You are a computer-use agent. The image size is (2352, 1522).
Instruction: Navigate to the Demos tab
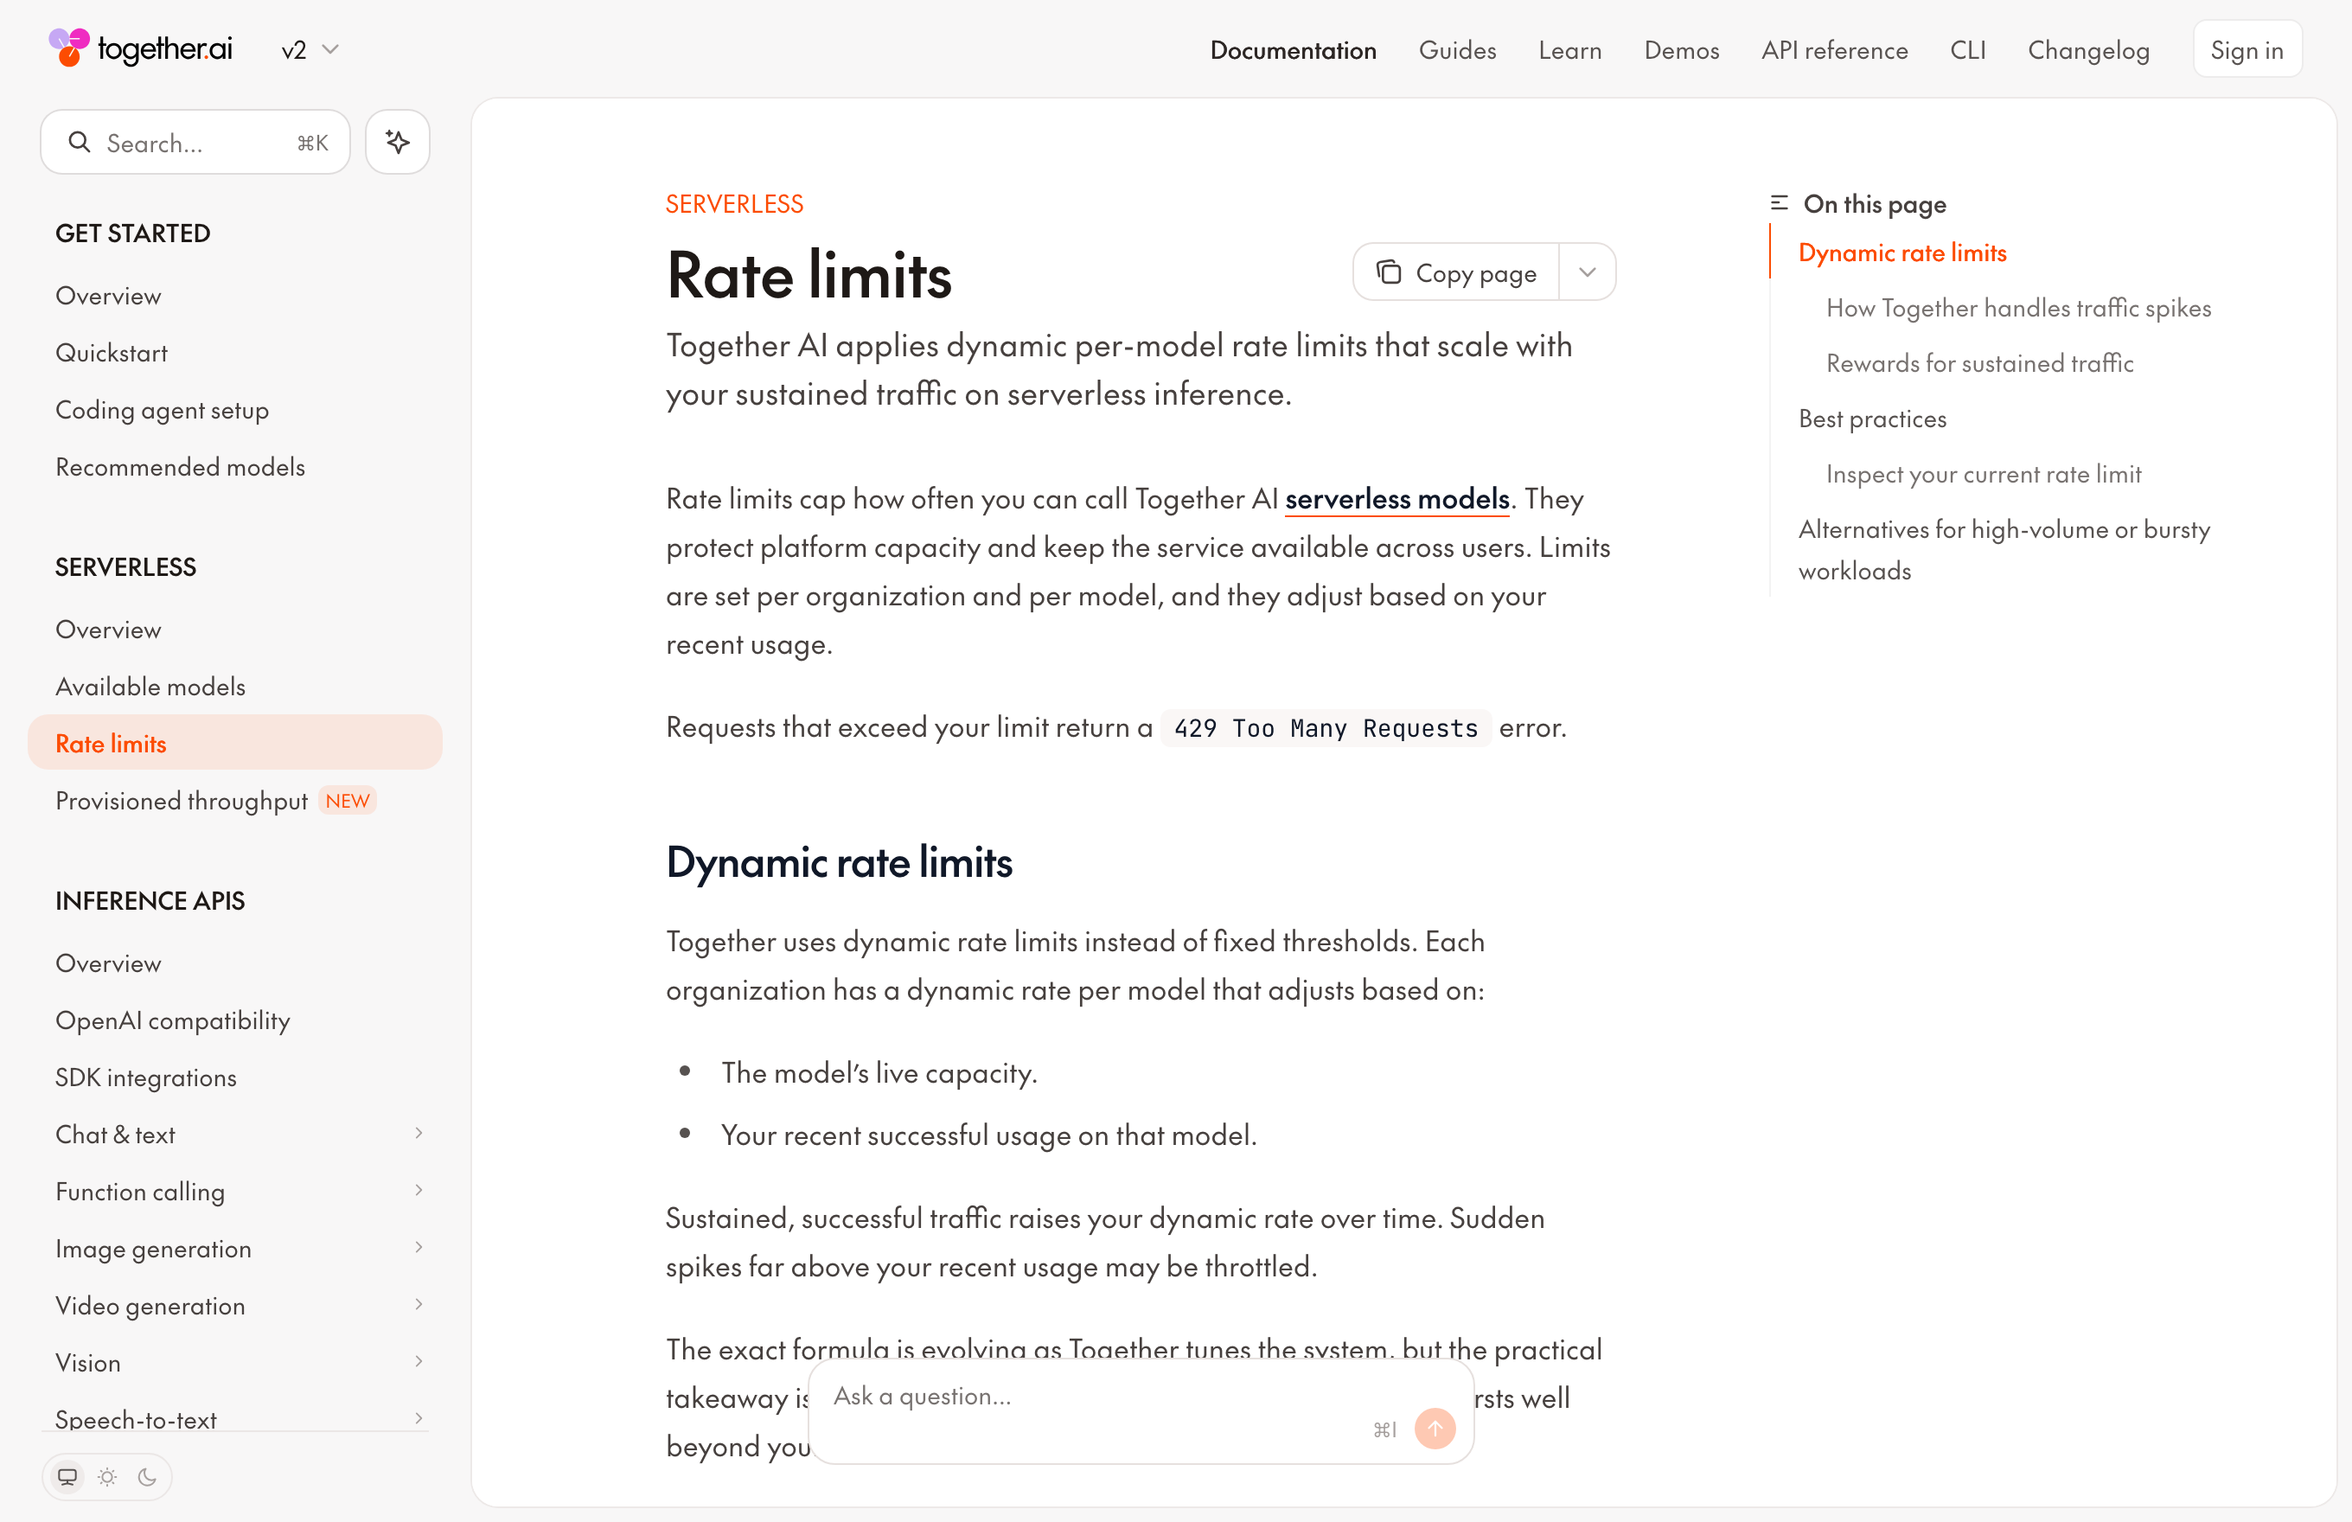point(1681,49)
